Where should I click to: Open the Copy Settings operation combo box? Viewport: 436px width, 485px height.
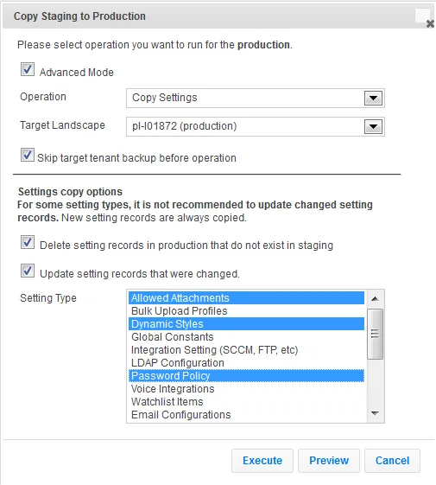tap(256, 98)
